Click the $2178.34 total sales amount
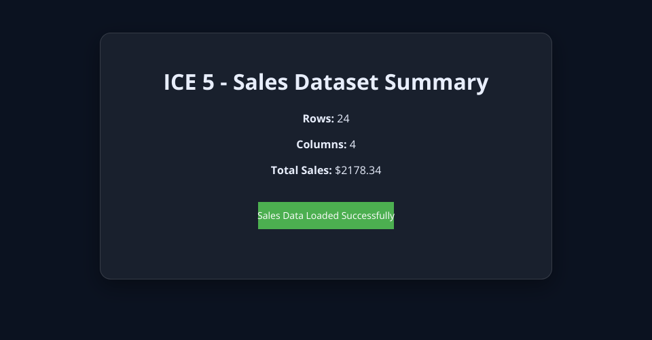Screen dimensions: 652x340 358,171
